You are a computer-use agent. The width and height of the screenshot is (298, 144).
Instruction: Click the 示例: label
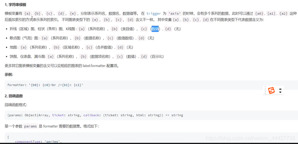9,75
